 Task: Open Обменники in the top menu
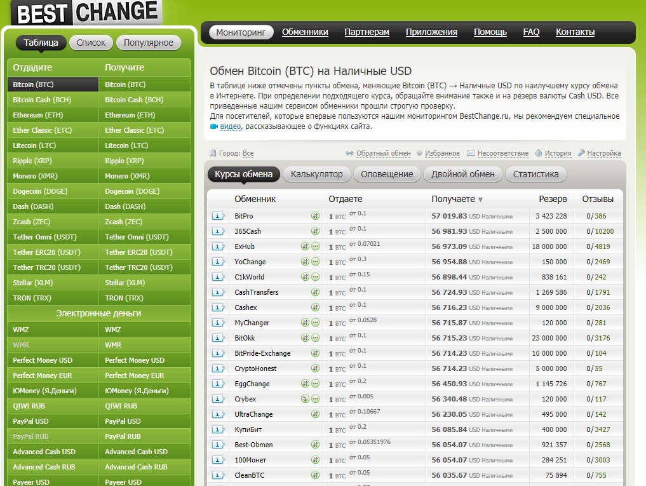coord(305,32)
